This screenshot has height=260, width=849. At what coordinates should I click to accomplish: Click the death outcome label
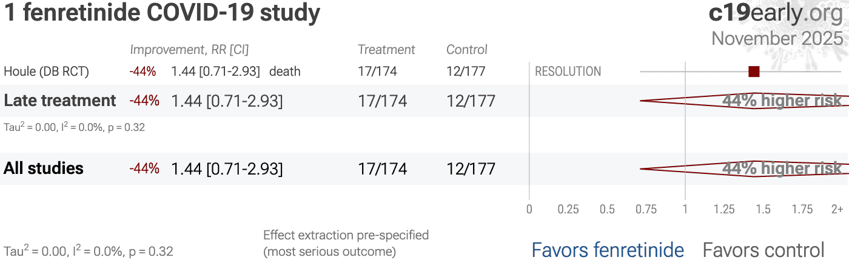285,72
